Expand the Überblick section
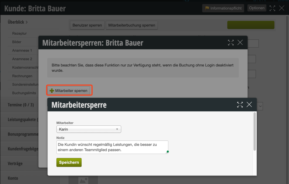 click(x=18, y=22)
